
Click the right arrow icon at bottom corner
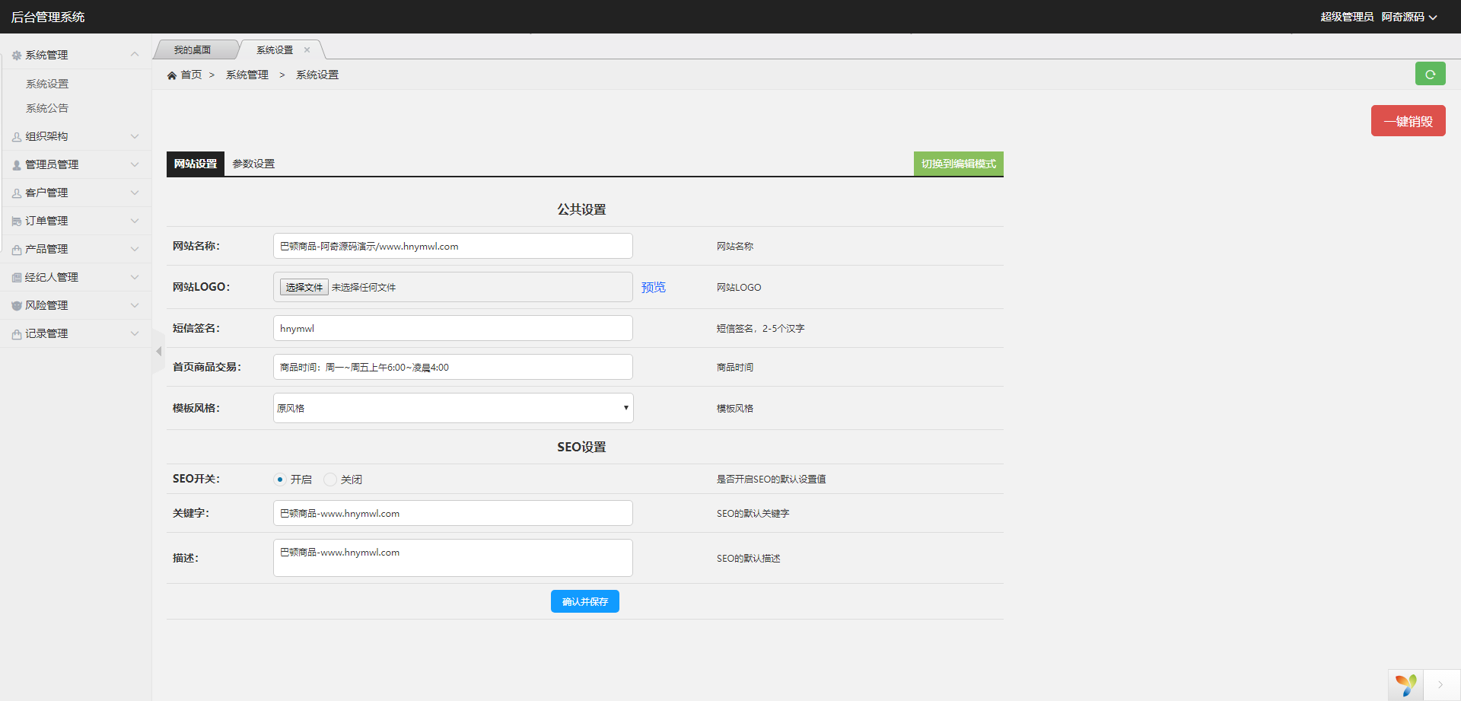[1440, 685]
